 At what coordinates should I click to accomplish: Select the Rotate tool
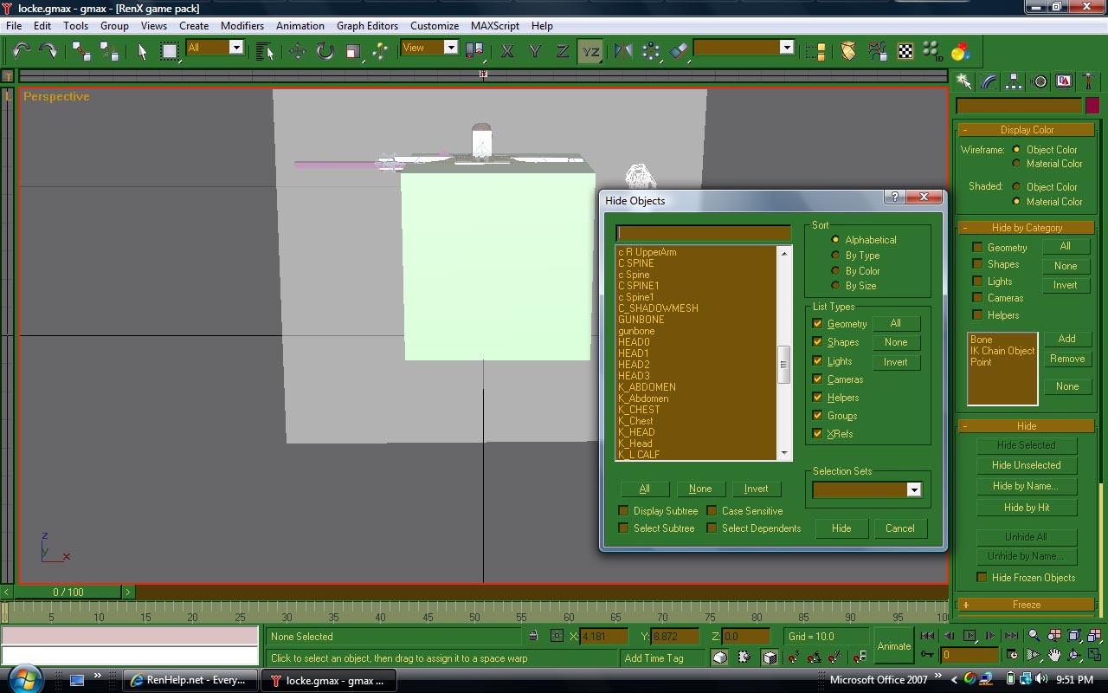click(325, 51)
